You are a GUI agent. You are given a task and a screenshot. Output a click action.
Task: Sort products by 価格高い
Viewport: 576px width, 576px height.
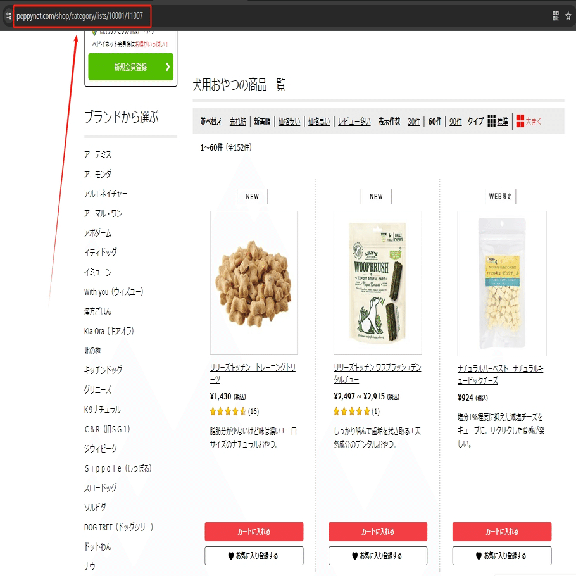click(x=319, y=122)
